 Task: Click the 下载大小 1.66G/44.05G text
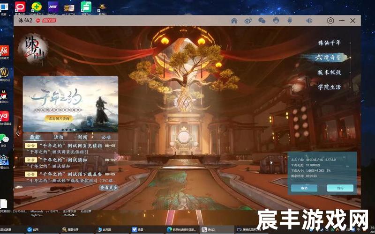(311, 170)
